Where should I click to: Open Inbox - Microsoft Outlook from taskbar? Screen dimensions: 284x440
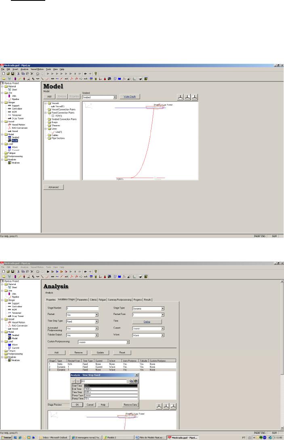pyautogui.click(x=54, y=437)
